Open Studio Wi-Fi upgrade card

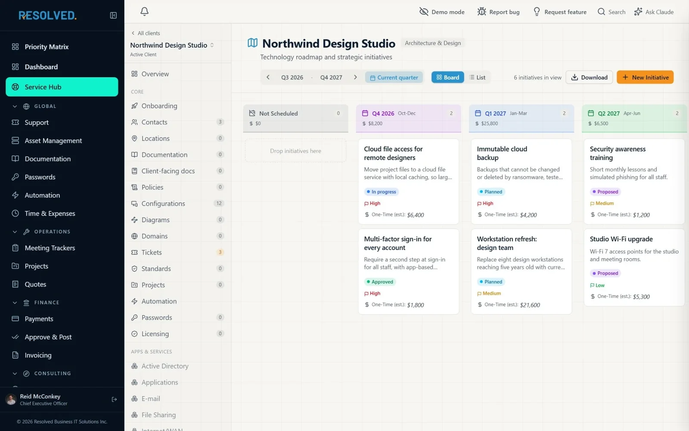click(x=634, y=268)
